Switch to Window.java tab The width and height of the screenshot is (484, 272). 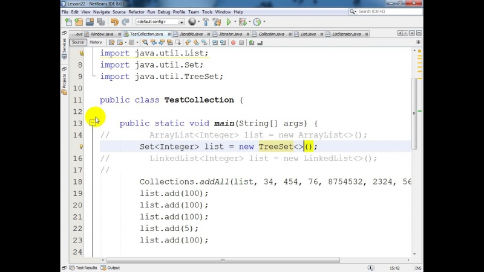pyautogui.click(x=102, y=34)
